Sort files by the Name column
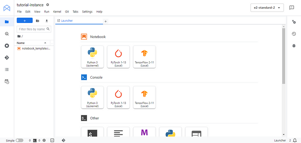This screenshot has height=143, width=301. (x=32, y=43)
